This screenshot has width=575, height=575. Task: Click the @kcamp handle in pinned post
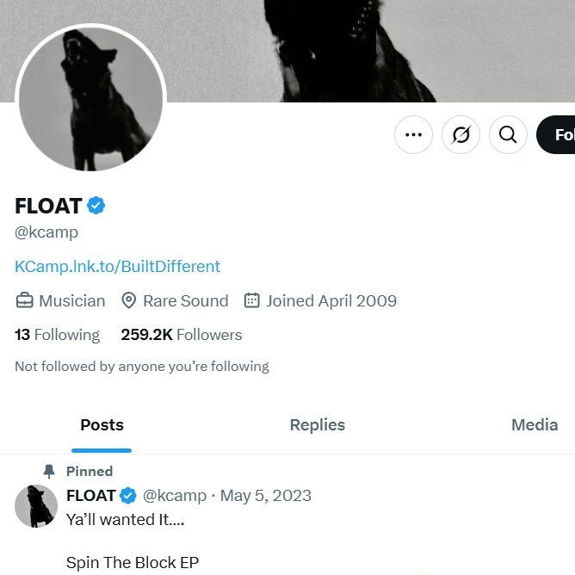[174, 496]
